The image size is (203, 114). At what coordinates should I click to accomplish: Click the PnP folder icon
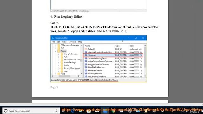(x=59, y=48)
